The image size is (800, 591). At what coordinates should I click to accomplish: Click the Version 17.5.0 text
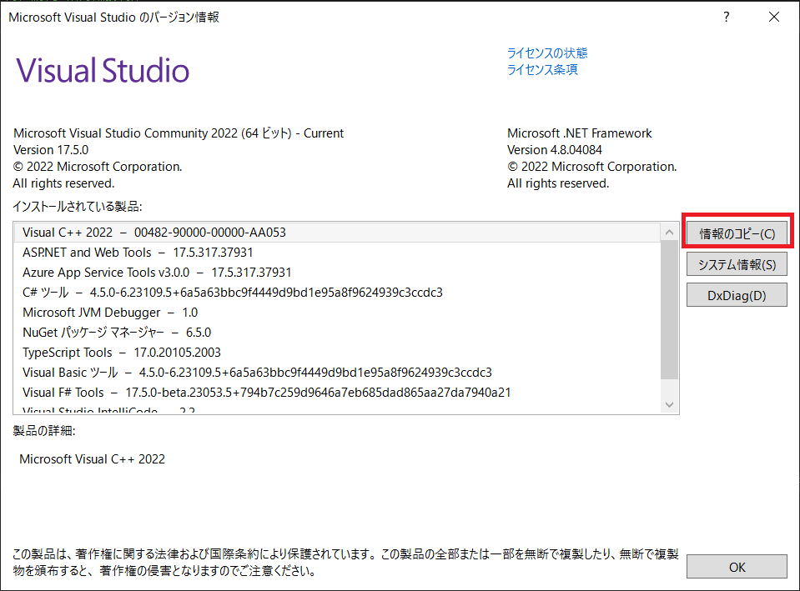tap(51, 150)
